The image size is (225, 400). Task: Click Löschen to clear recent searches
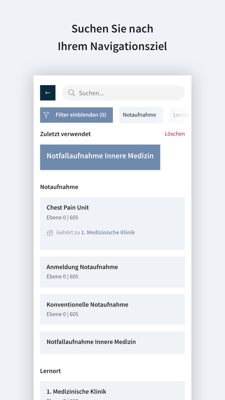pyautogui.click(x=175, y=134)
